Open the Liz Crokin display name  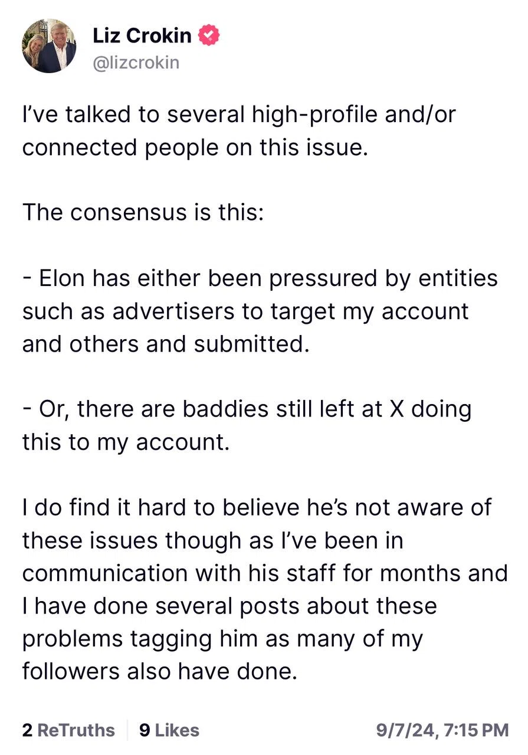[x=142, y=35]
